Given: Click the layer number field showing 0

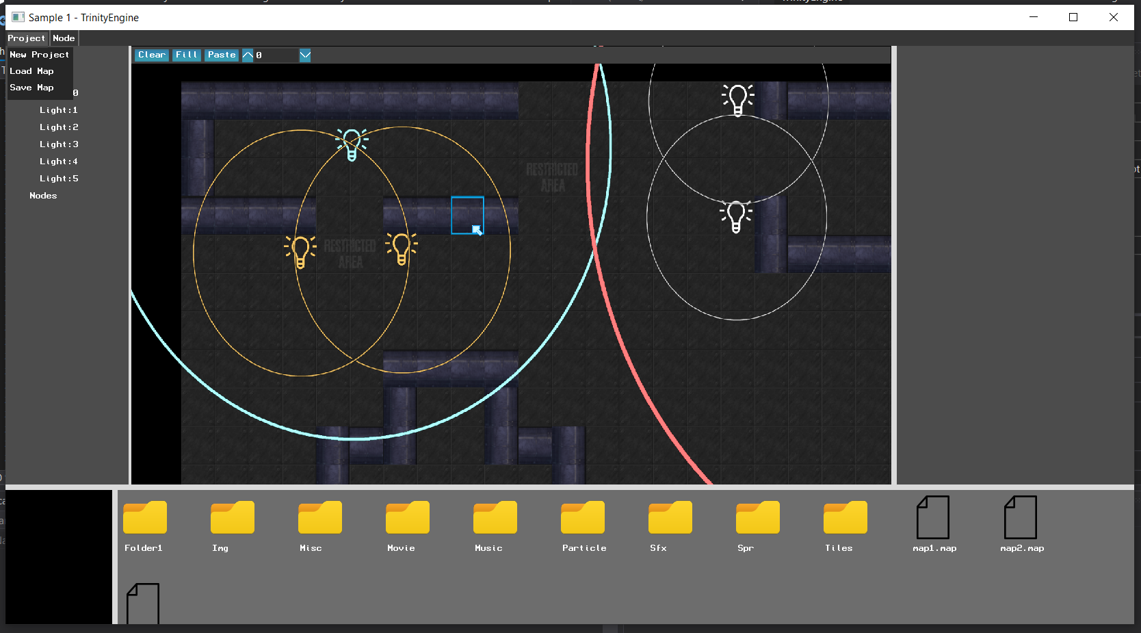Looking at the screenshot, I should (276, 55).
